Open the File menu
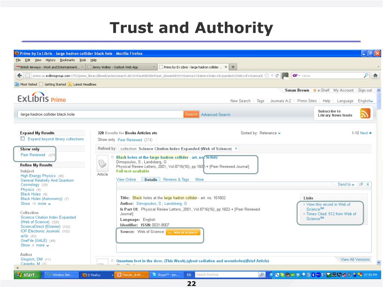 [18, 60]
